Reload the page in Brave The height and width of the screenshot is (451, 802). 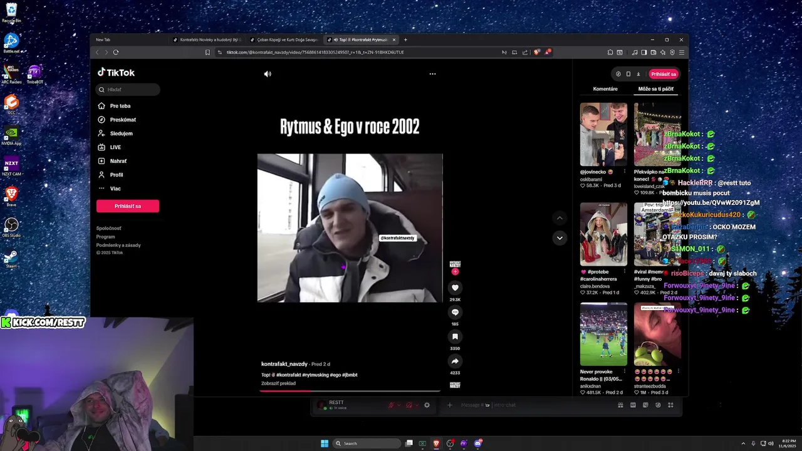tap(116, 52)
